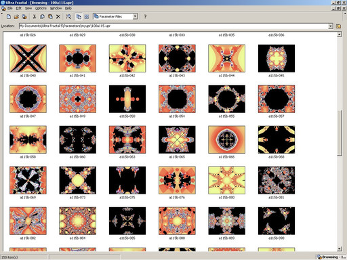Click the Browse toolbar icon
The image size is (347, 260).
[x=24, y=16]
